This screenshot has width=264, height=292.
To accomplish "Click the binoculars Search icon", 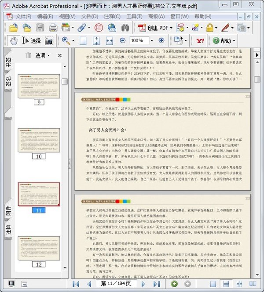I will point(125,28).
